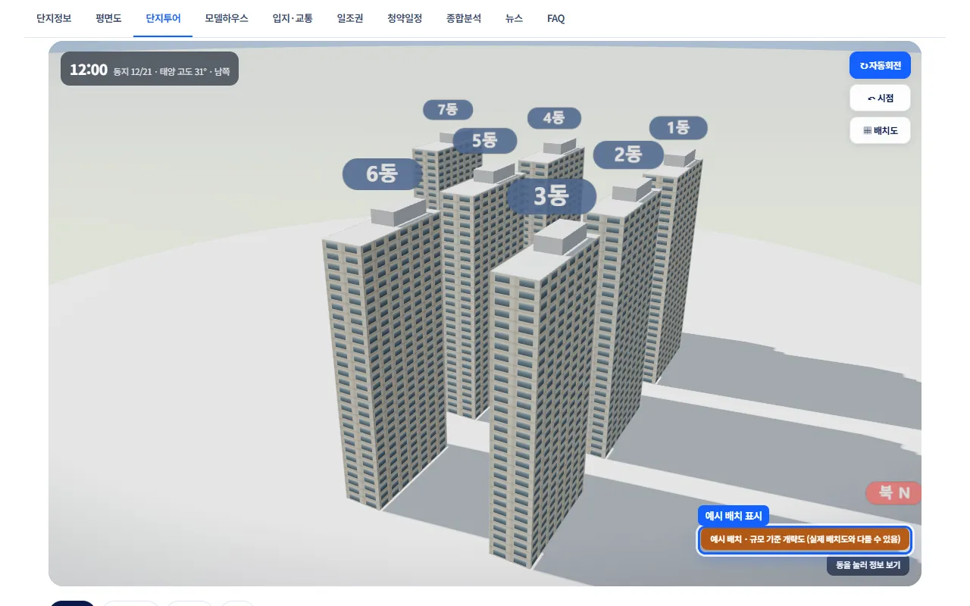
Task: Open the 종합분석 tab
Action: 464,18
